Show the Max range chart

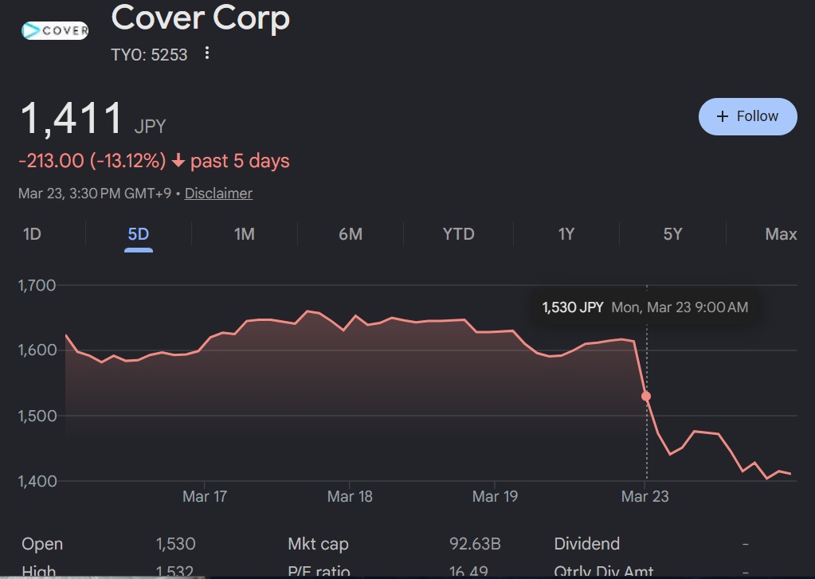781,234
